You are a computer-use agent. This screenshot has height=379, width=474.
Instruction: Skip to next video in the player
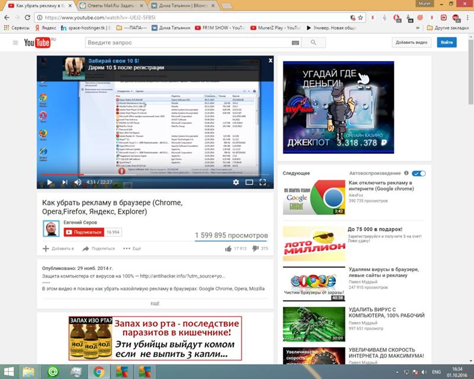tap(65, 182)
